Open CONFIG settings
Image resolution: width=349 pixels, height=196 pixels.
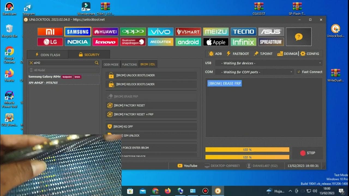310,54
